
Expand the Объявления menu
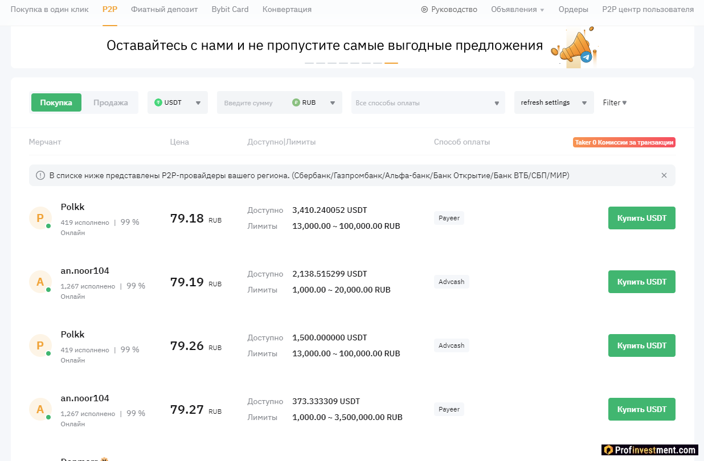coord(517,10)
